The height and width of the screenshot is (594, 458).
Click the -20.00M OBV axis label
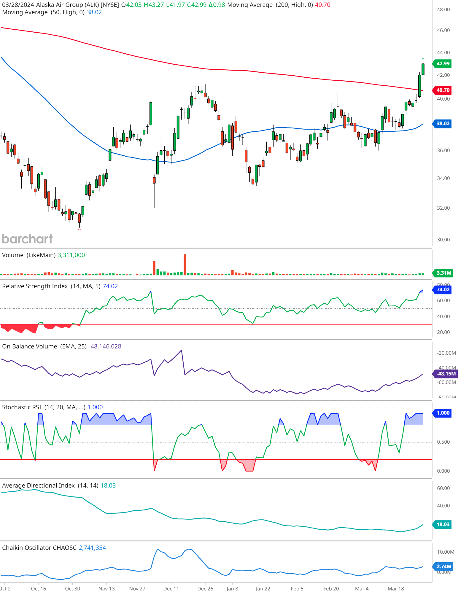click(x=446, y=353)
